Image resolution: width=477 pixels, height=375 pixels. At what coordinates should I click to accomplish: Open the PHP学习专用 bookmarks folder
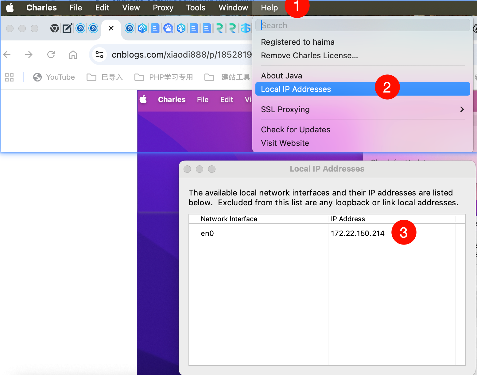pyautogui.click(x=164, y=77)
